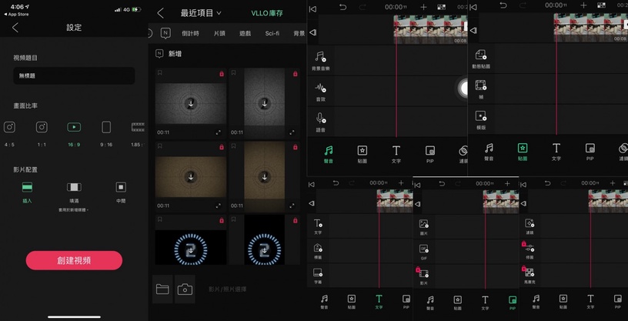Add 字幕 subtitles in text panel
The height and width of the screenshot is (321, 628).
pyautogui.click(x=318, y=276)
